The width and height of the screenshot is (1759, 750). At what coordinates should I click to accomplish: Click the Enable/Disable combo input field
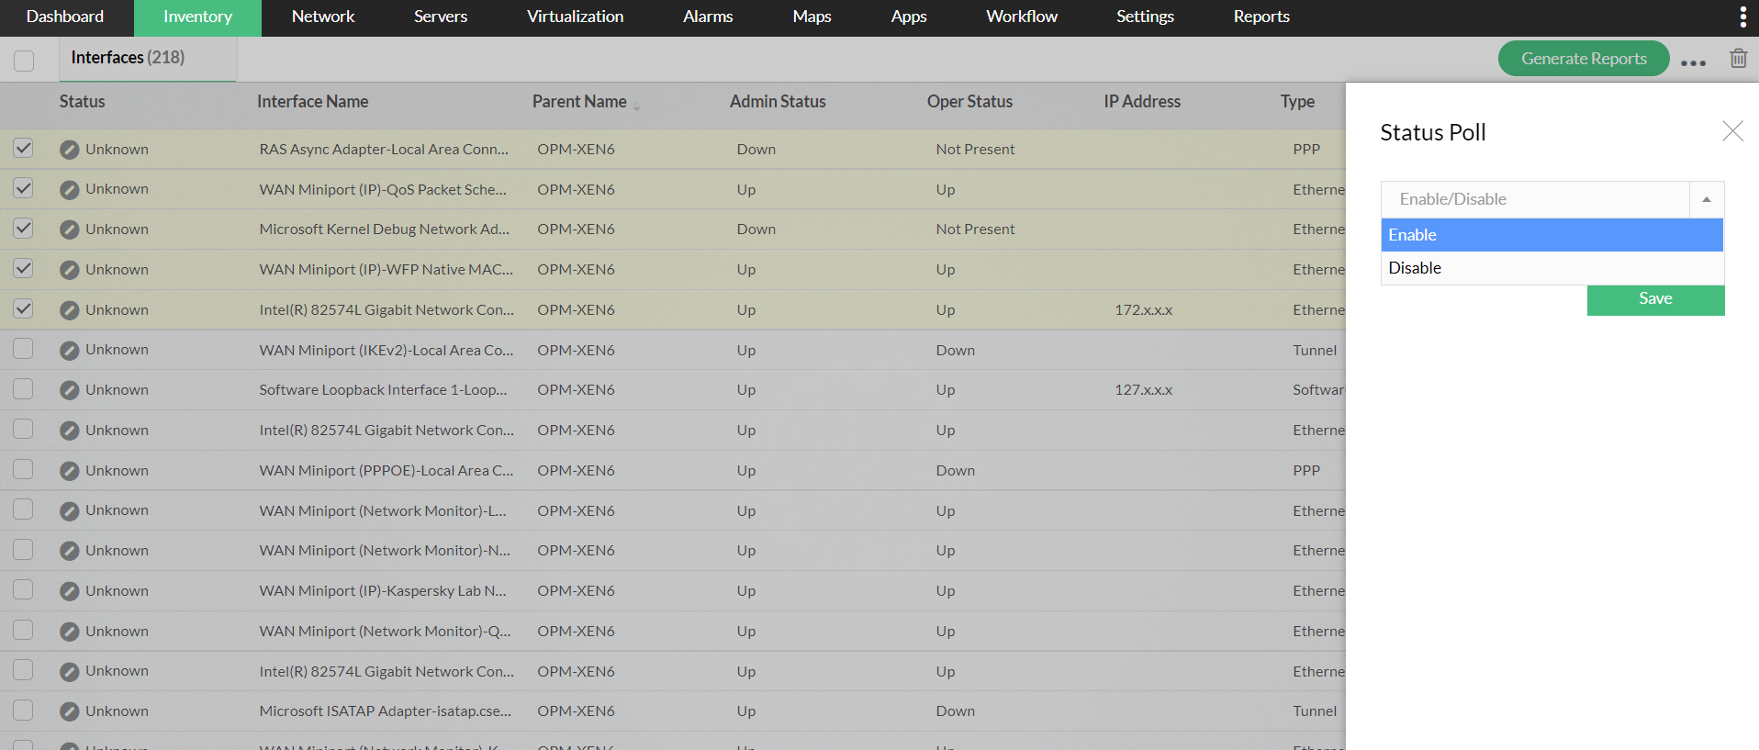1535,199
